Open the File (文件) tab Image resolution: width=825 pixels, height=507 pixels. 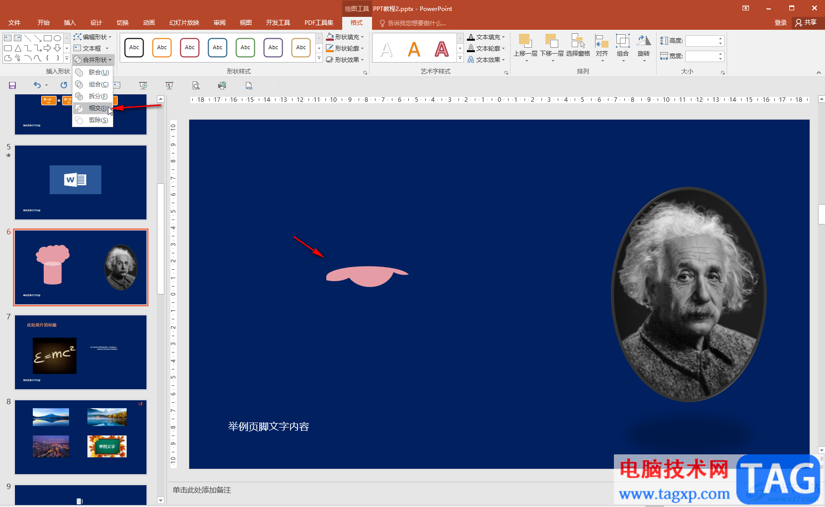pyautogui.click(x=14, y=23)
